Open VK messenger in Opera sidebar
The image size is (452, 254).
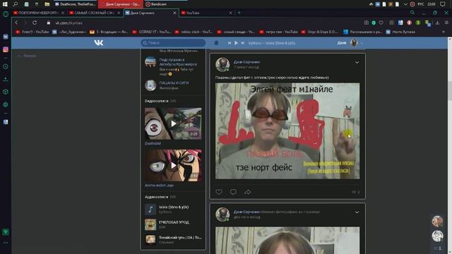click(x=6, y=37)
